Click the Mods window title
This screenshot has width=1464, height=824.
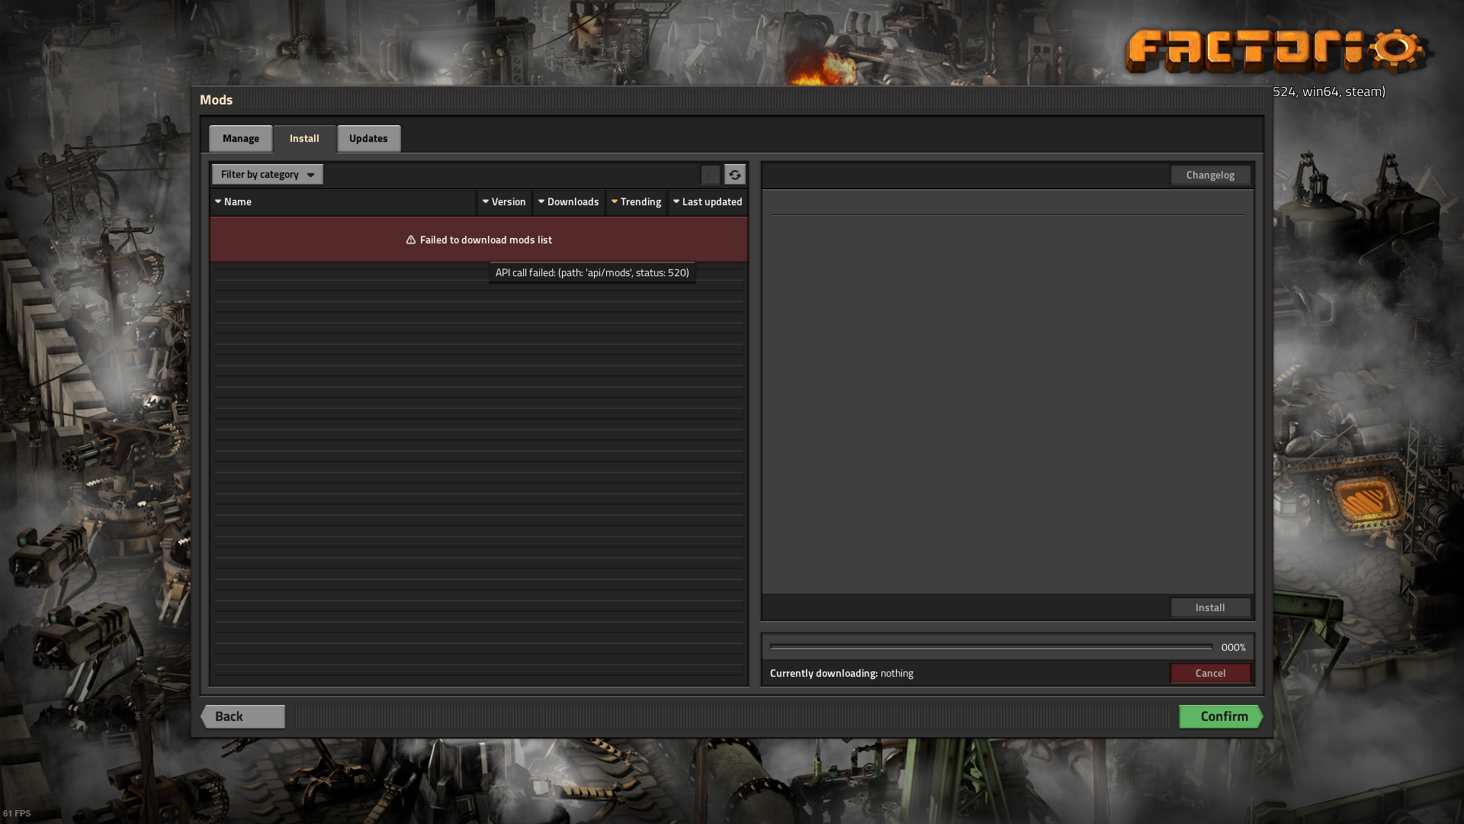217,100
